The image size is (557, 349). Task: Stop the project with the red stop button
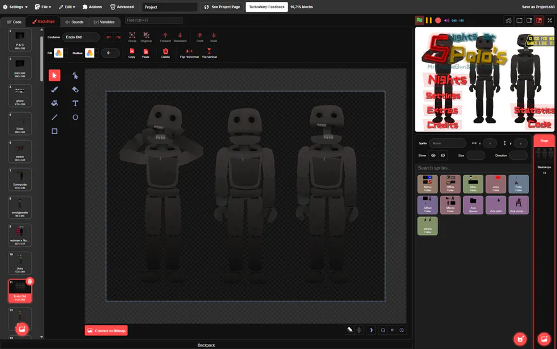click(438, 20)
